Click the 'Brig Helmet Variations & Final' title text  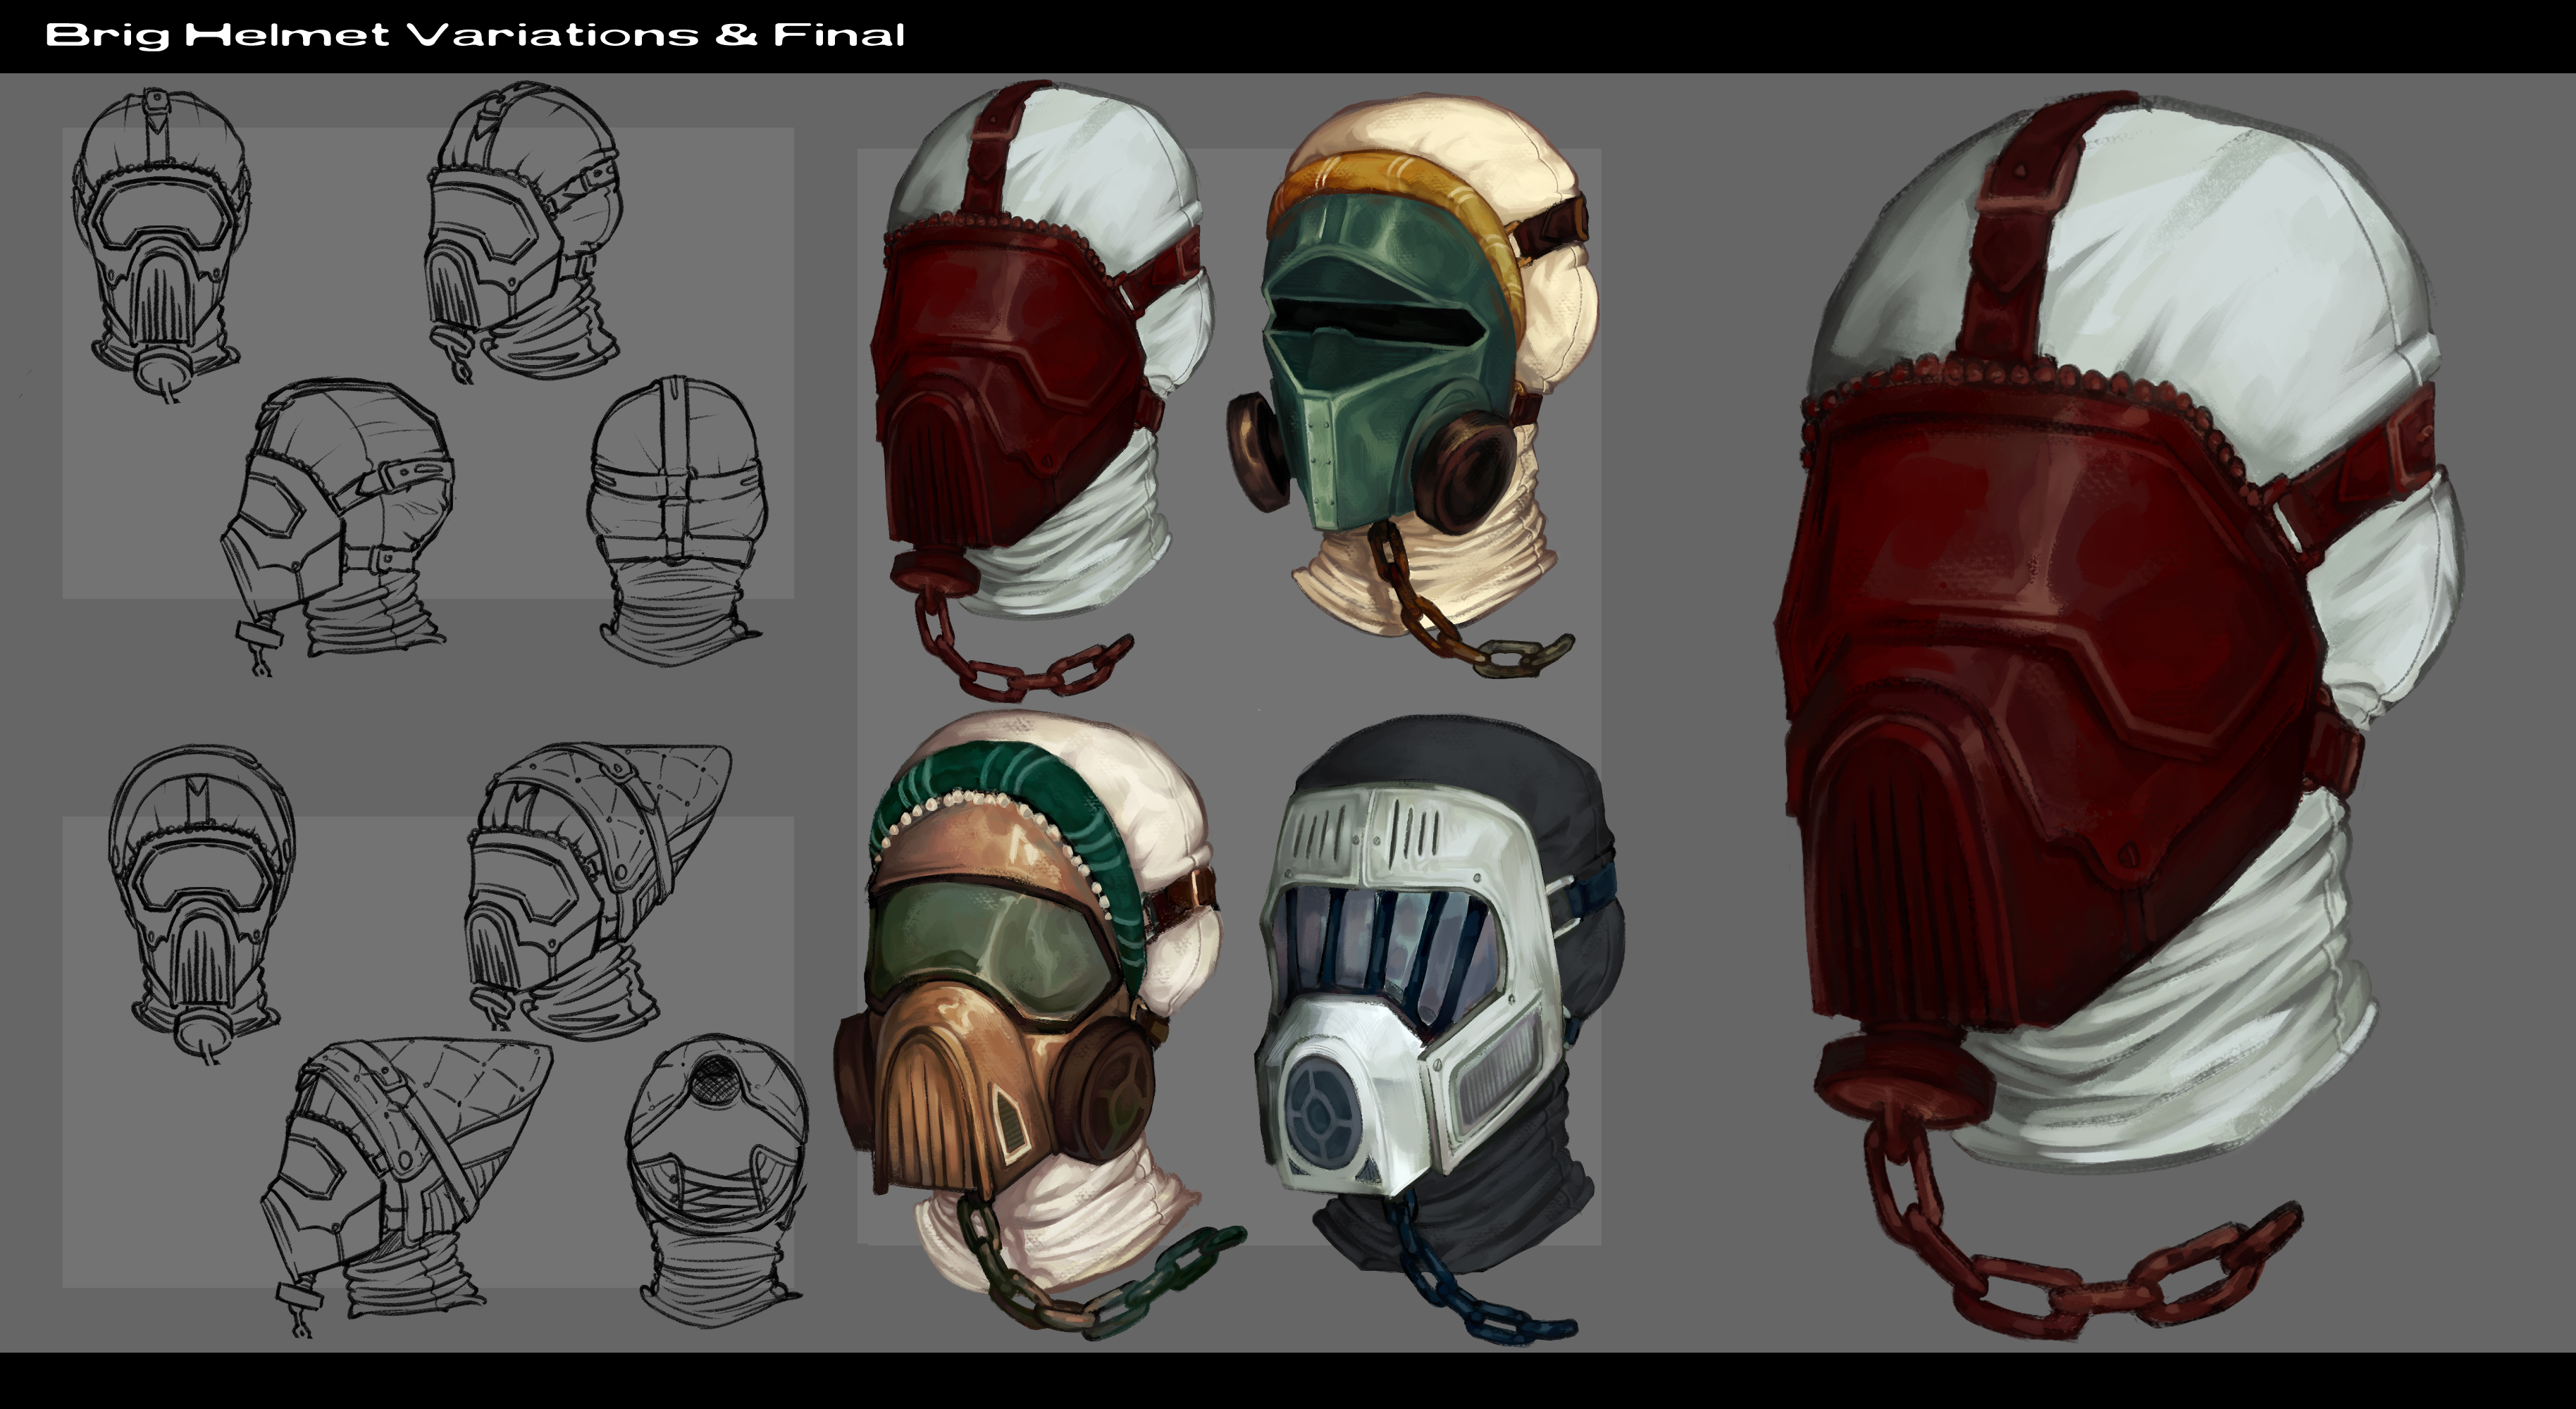click(475, 35)
